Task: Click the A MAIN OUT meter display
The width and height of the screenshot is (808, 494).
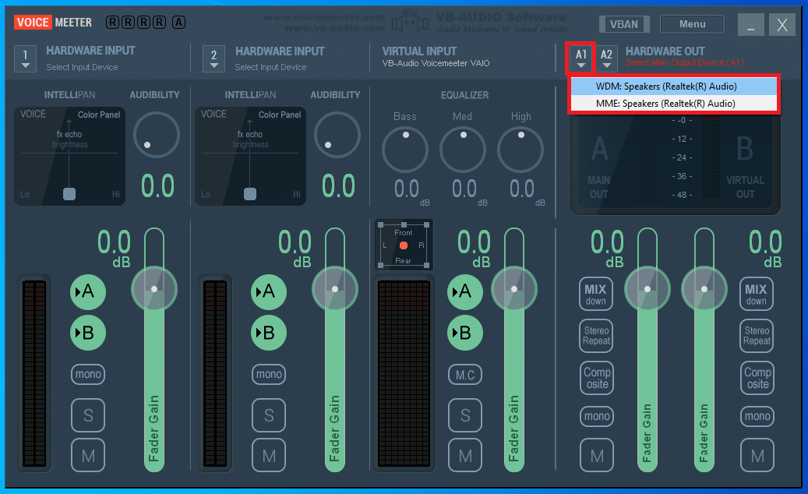Action: point(598,166)
